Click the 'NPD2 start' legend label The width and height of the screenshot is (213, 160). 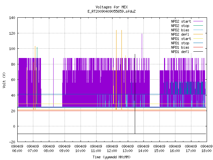coord(181,21)
